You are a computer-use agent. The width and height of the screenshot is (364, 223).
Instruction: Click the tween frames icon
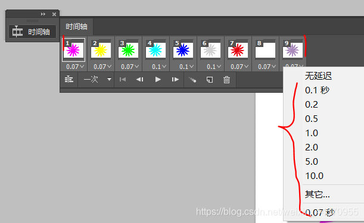pos(192,80)
